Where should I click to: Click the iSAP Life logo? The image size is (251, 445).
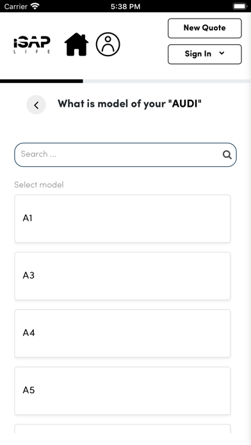(x=32, y=45)
